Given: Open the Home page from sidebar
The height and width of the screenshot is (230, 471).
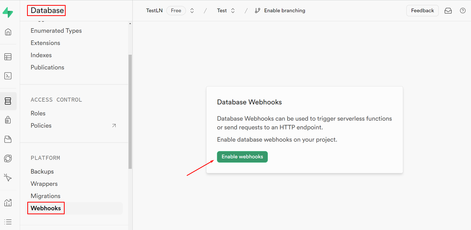Looking at the screenshot, I should pyautogui.click(x=8, y=32).
